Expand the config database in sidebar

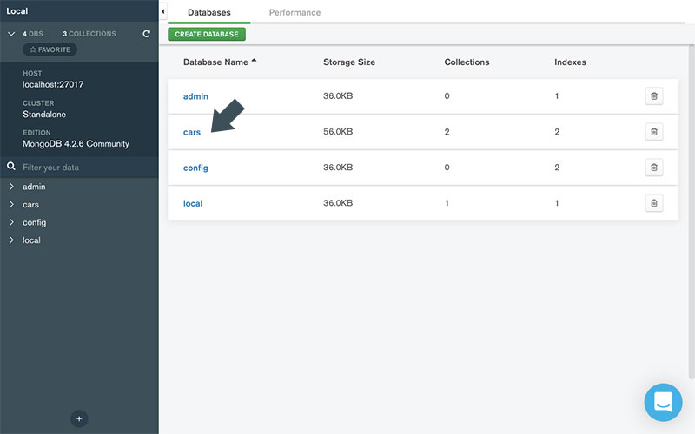tap(11, 222)
